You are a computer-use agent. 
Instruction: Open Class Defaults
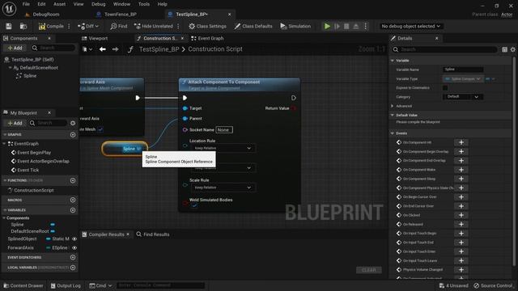point(253,26)
